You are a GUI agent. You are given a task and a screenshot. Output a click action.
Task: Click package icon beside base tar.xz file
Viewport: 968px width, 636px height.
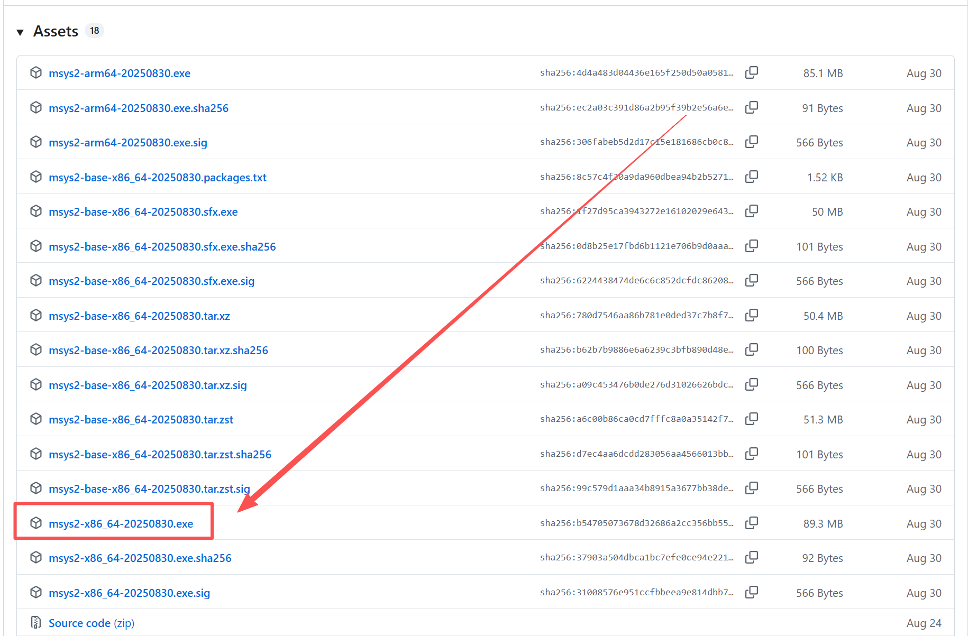tap(36, 315)
